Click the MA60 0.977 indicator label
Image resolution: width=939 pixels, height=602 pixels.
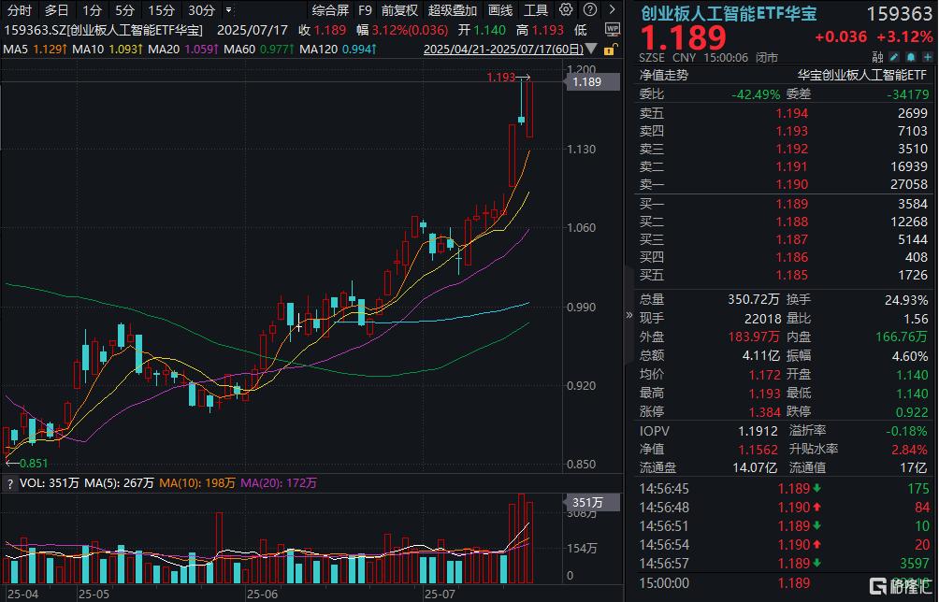click(259, 49)
